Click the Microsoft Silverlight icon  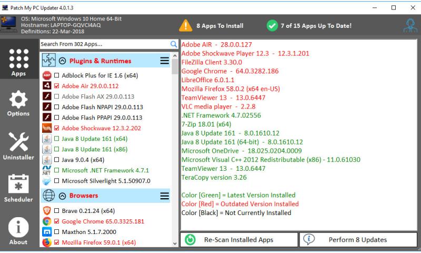tap(47, 181)
